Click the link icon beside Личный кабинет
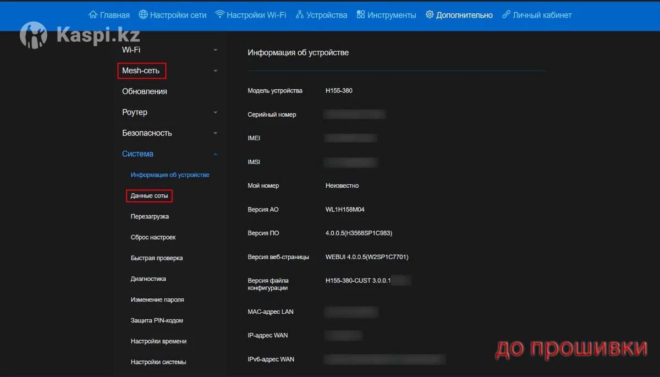Screen dimensions: 660x377 [506, 15]
